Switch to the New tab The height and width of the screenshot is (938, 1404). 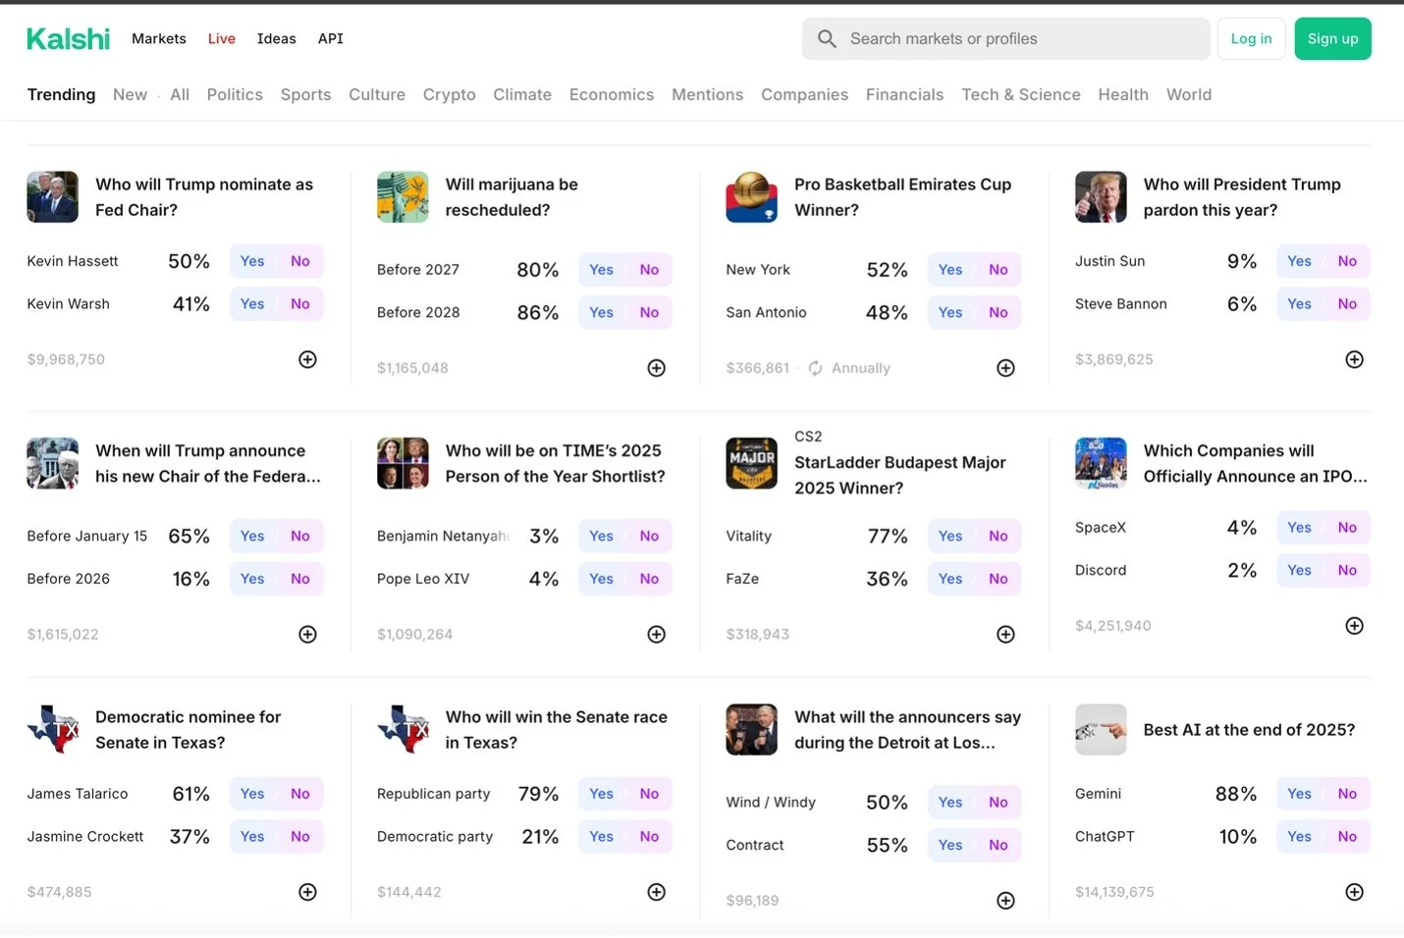tap(130, 94)
